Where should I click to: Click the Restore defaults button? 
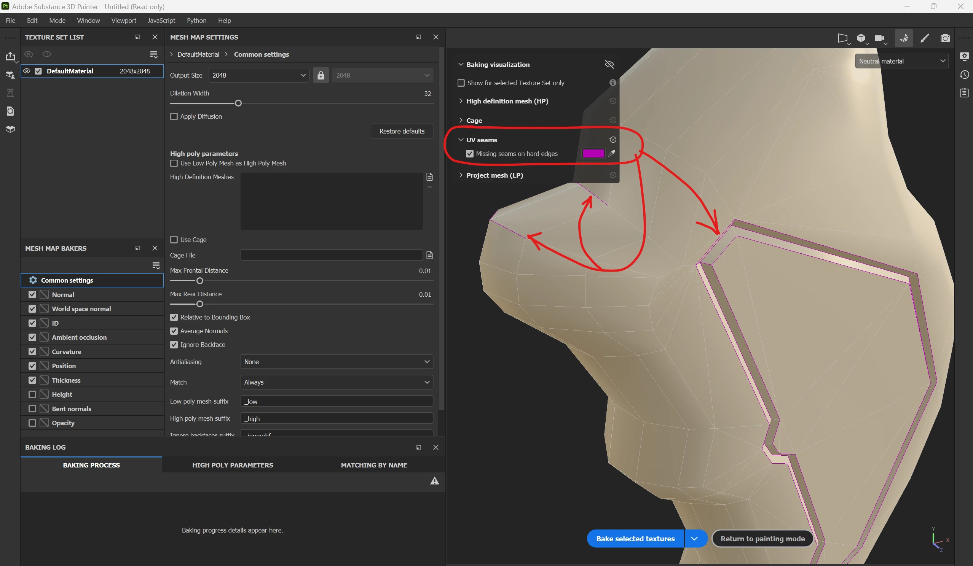402,131
